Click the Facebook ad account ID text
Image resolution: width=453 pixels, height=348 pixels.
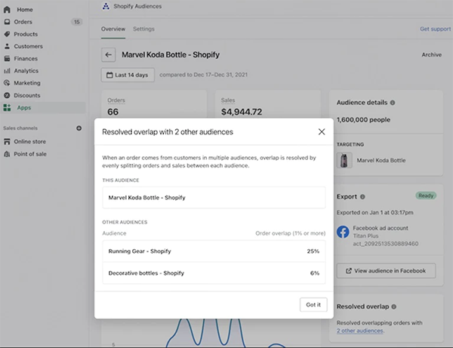(385, 244)
